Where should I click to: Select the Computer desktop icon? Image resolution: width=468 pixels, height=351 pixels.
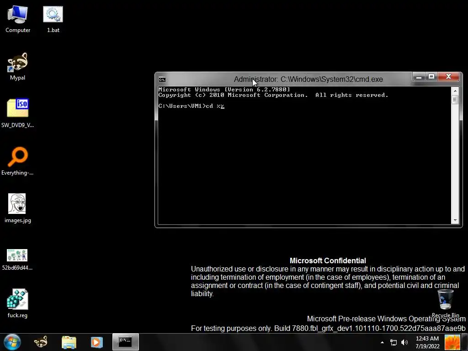18,19
